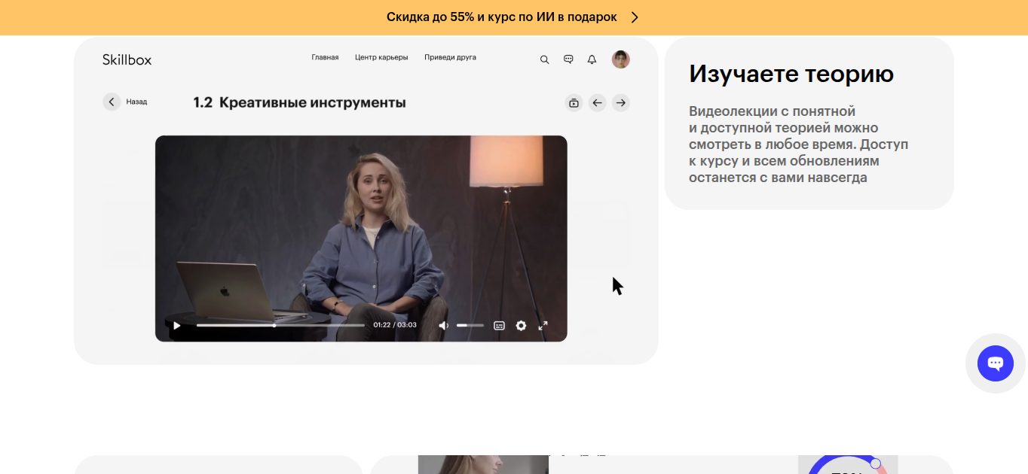Click the bookmark icon beside lesson title

click(x=574, y=103)
